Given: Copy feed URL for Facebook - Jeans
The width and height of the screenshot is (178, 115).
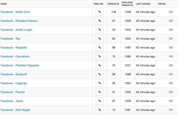Looking at the screenshot, I should [x=100, y=101].
